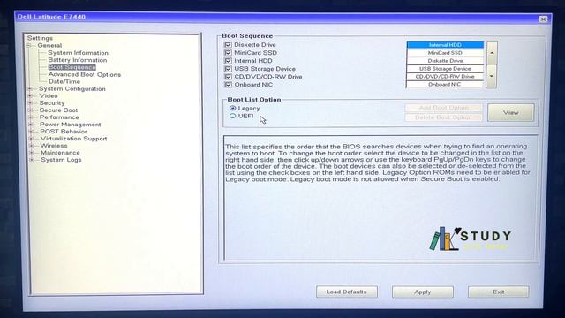Move selected boot device down with arrow
This screenshot has height=318, width=565.
[492, 77]
